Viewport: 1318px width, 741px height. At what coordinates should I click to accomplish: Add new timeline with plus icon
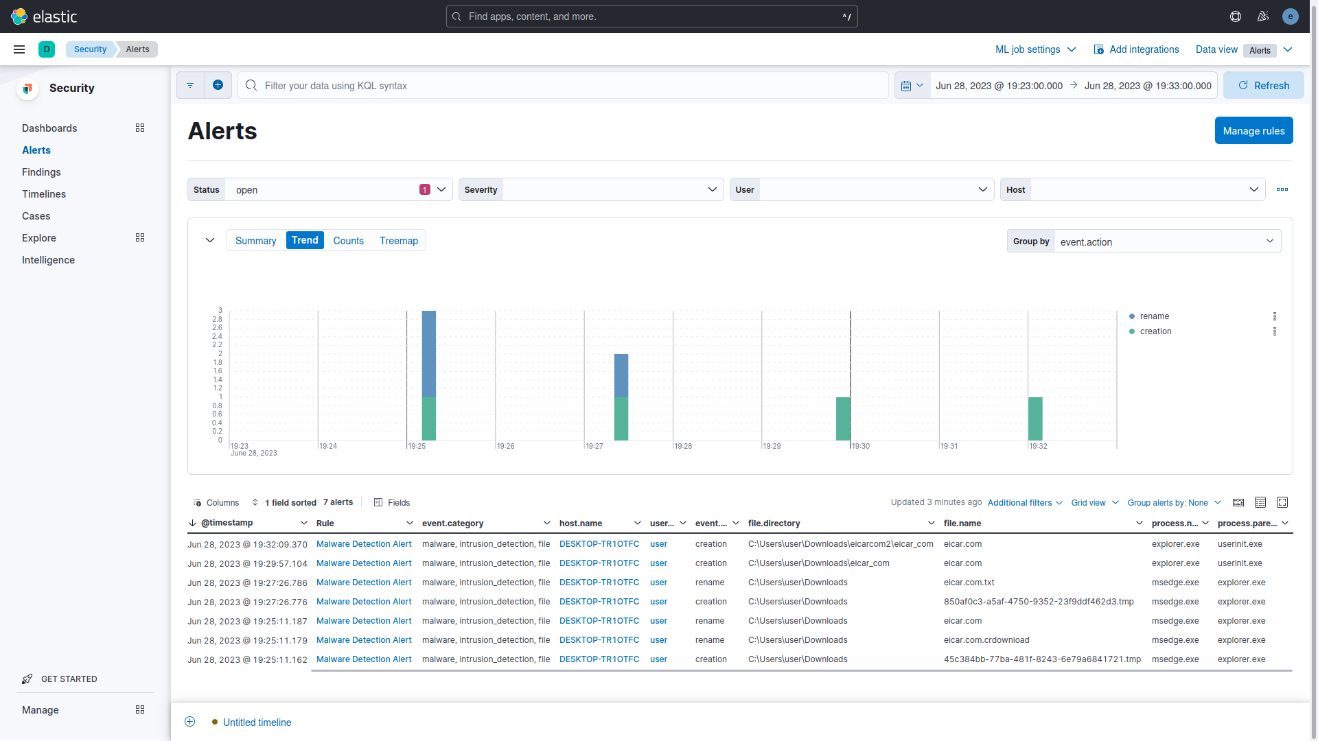[190, 722]
